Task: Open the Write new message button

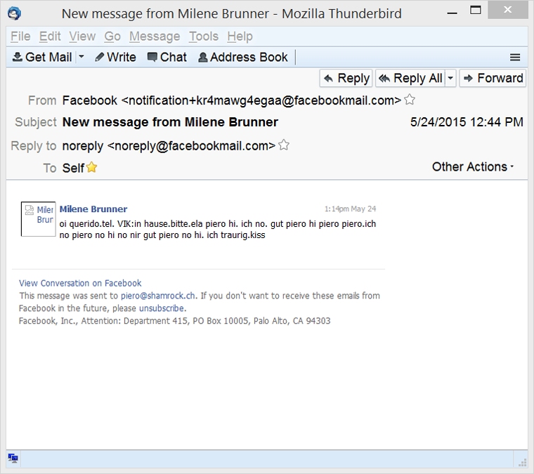Action: (116, 57)
